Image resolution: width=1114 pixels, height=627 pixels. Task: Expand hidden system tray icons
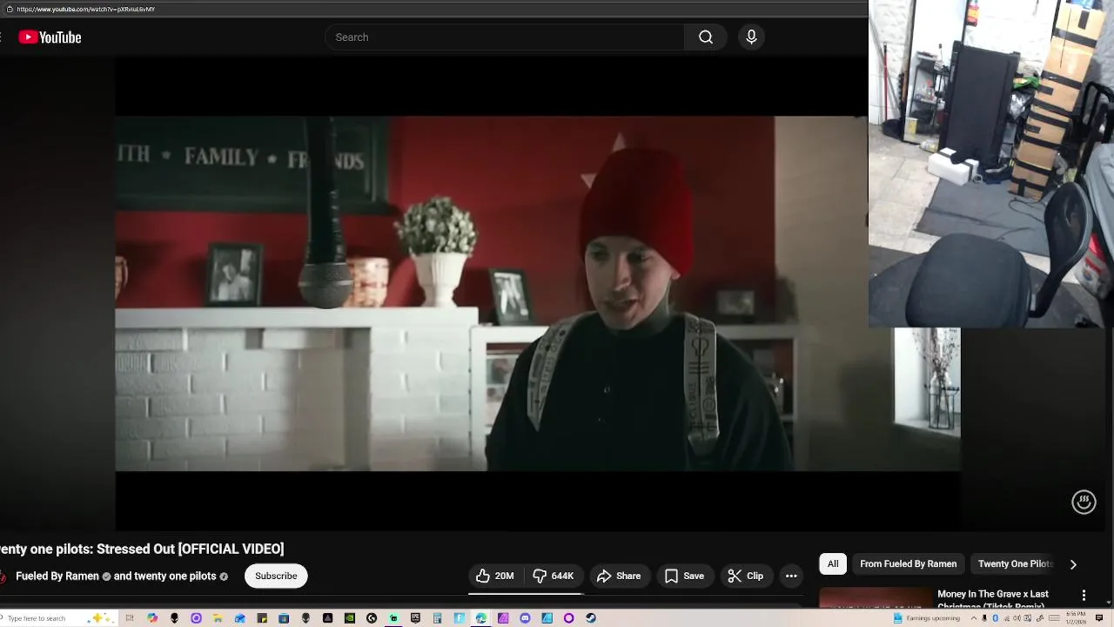pos(974,618)
